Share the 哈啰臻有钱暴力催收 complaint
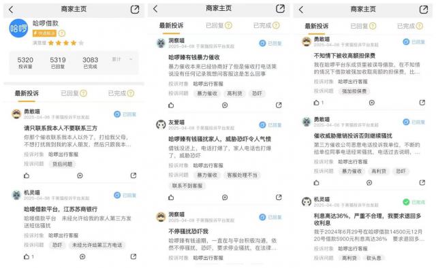Viewport: 436px width, 268px height. coord(279,105)
